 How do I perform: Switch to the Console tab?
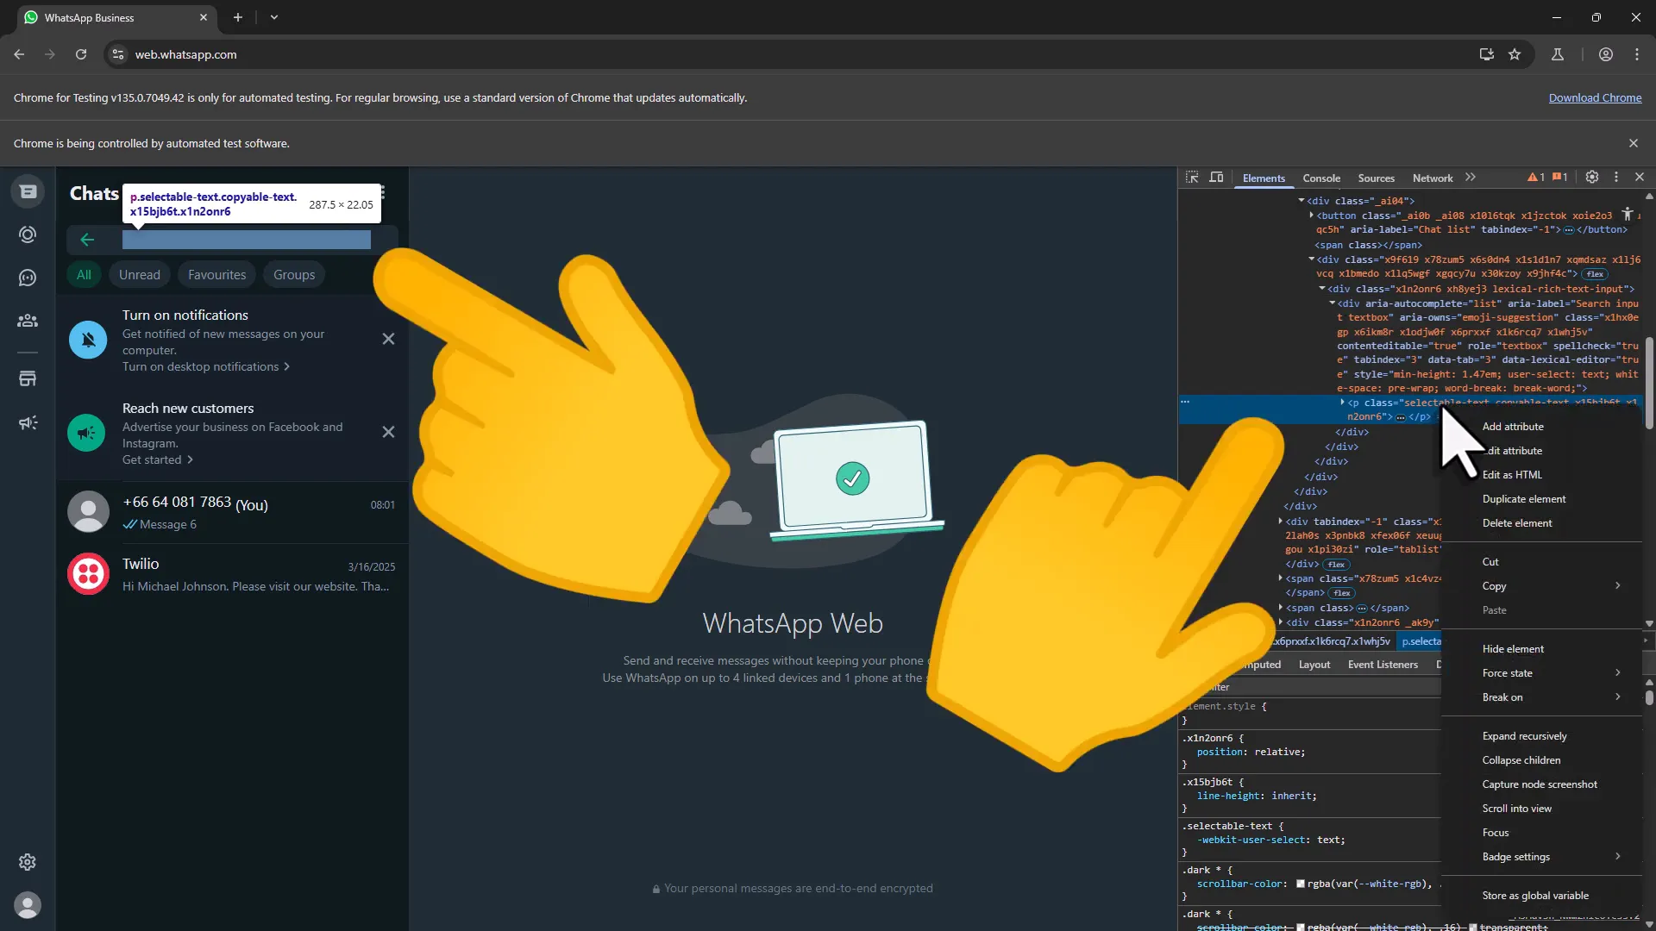point(1321,178)
